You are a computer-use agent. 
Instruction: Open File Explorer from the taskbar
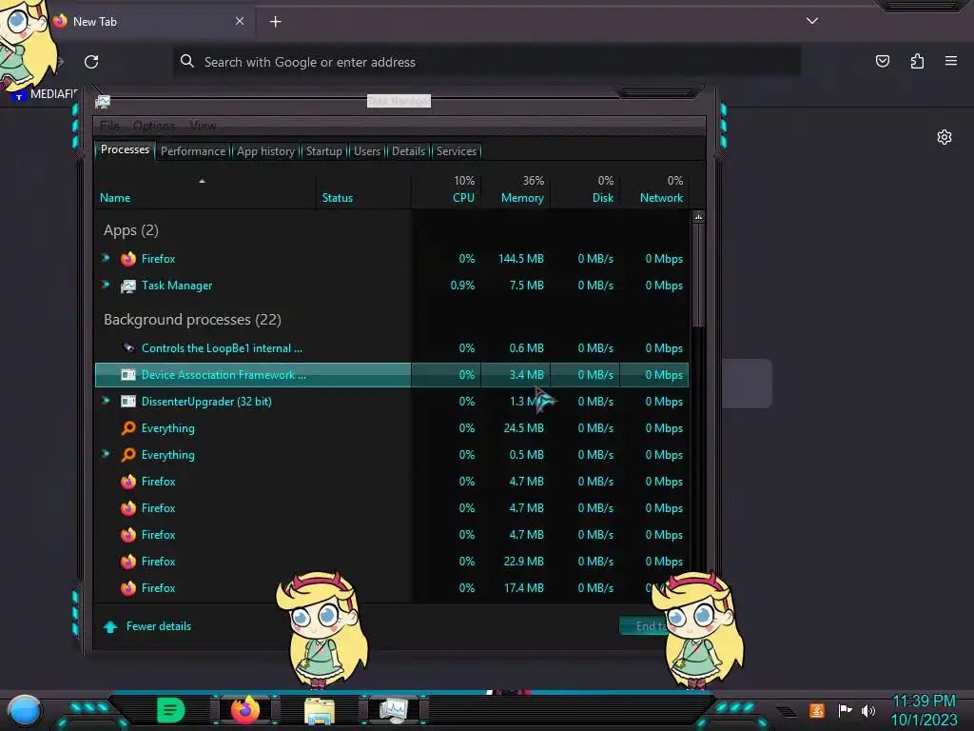pos(320,710)
